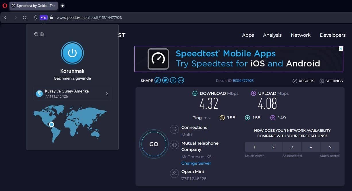Copy result link via share link icon
The image size is (352, 191).
[158, 80]
